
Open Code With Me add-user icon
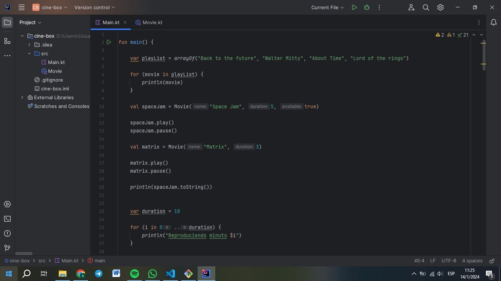click(412, 7)
